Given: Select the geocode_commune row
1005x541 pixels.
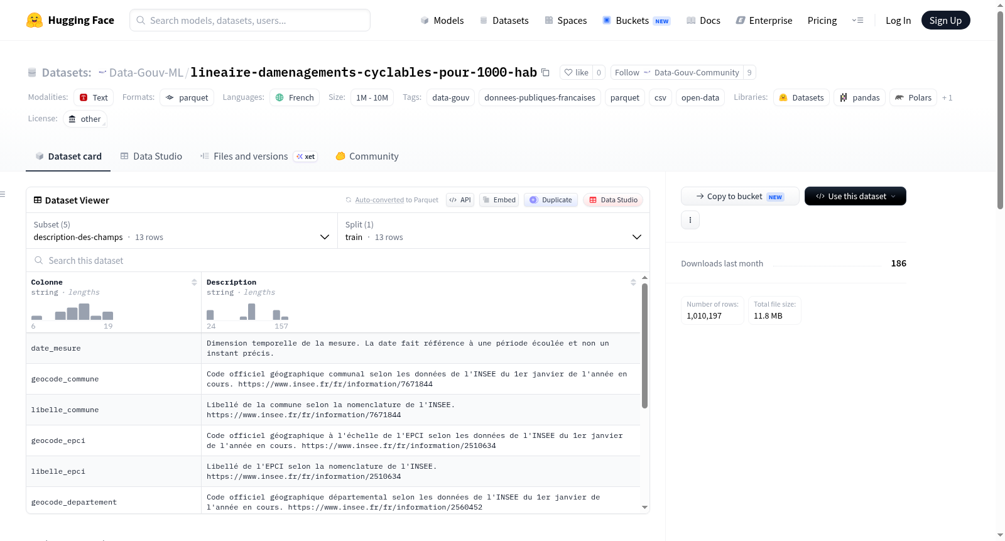Looking at the screenshot, I should pos(333,379).
